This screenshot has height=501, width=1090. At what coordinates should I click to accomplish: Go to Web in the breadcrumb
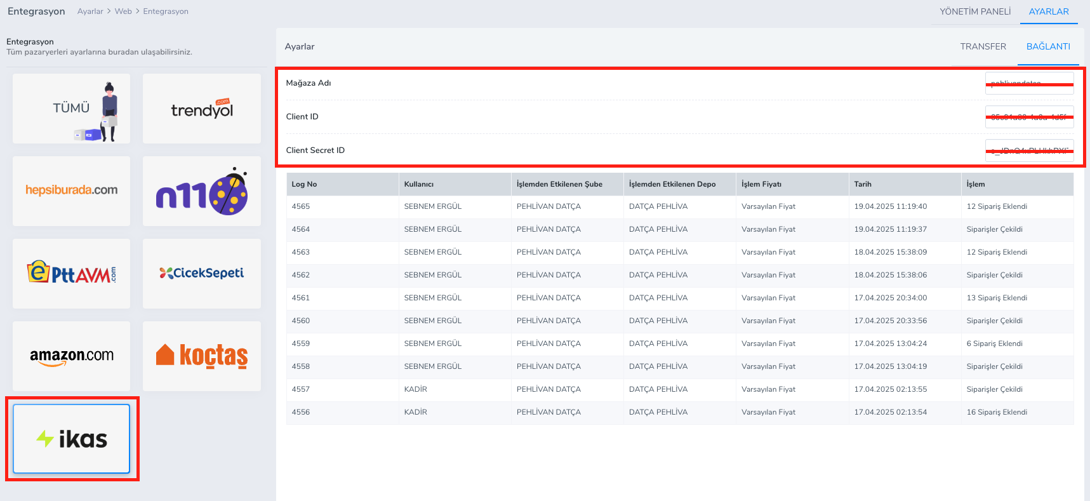point(123,11)
